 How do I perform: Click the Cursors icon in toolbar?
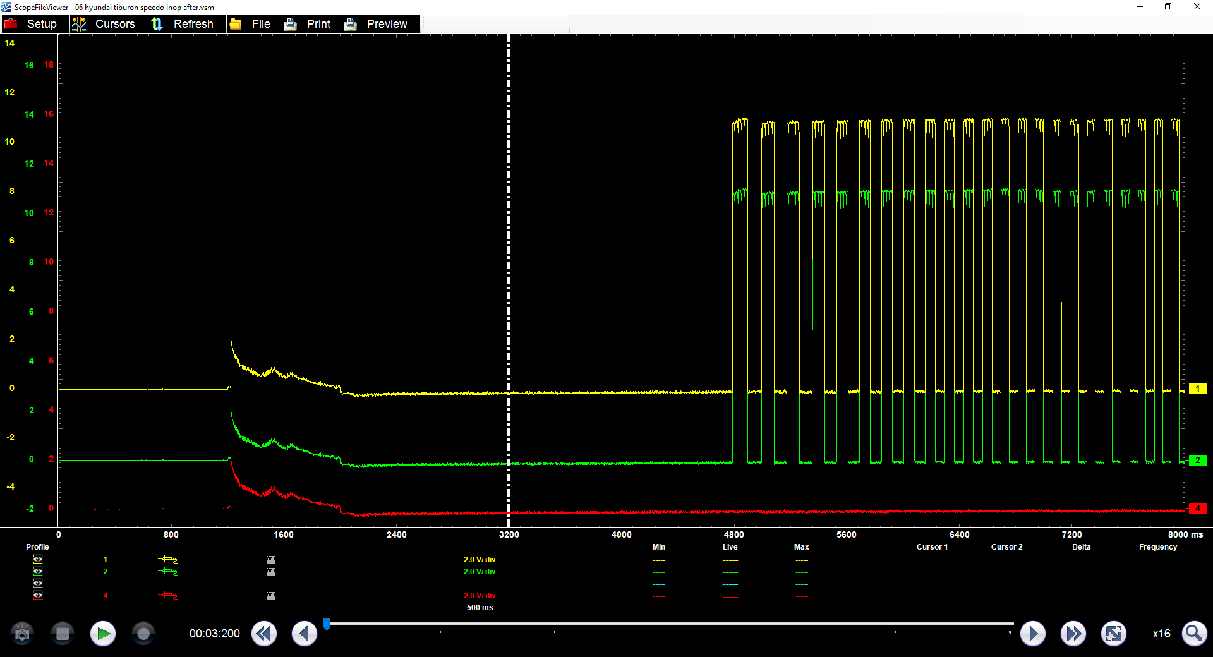[79, 24]
